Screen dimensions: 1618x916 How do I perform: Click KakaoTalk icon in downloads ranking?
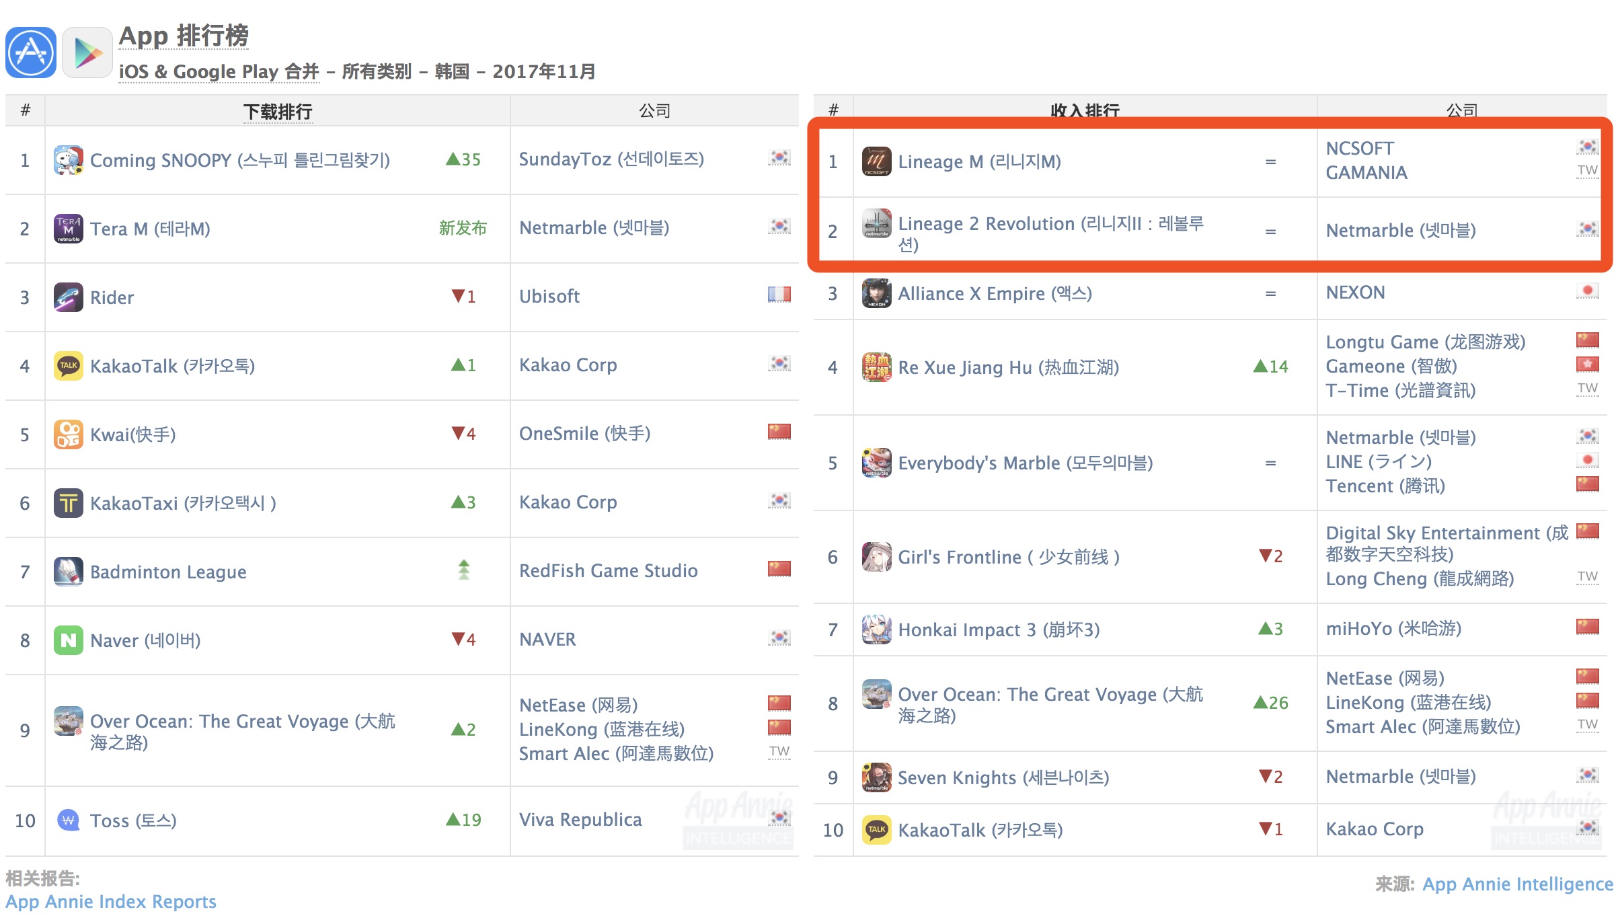[69, 366]
